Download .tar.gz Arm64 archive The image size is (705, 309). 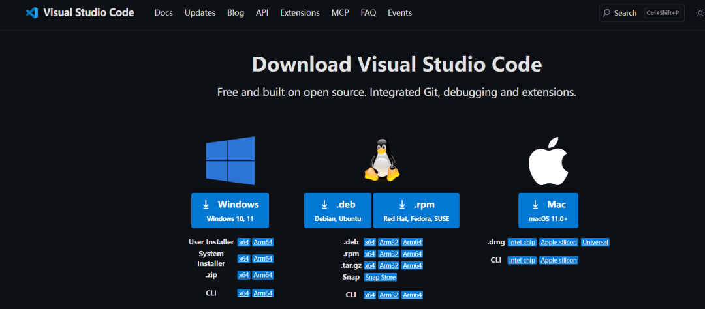(413, 265)
